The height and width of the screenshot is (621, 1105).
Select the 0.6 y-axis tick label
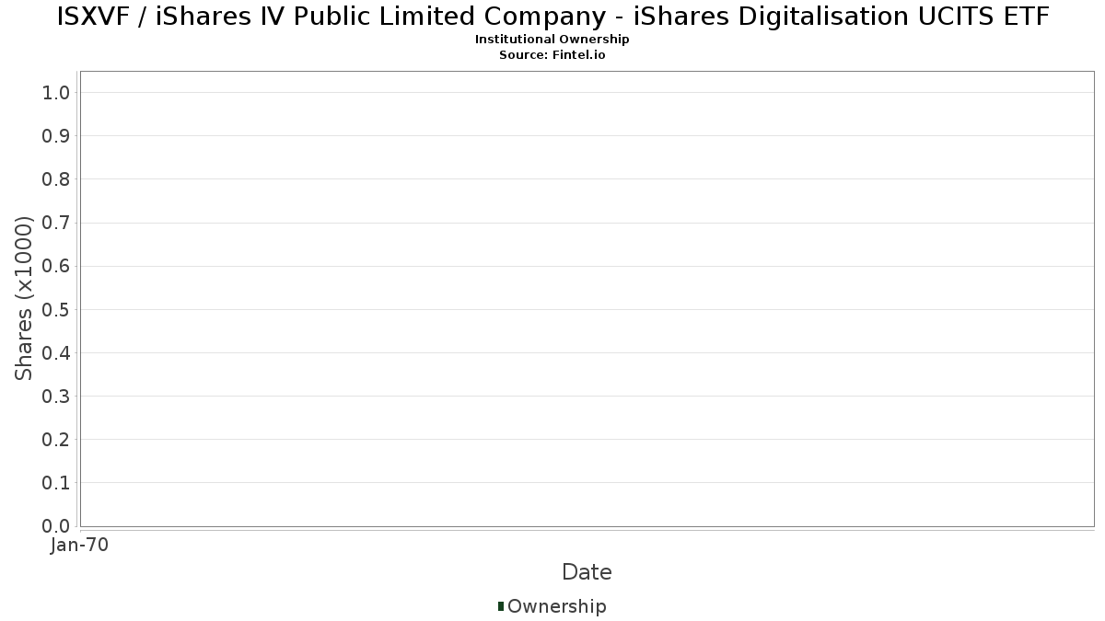[56, 267]
